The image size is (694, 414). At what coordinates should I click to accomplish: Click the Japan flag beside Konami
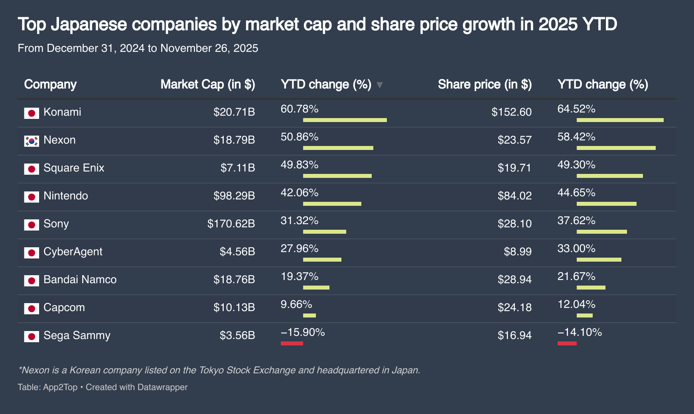click(32, 113)
